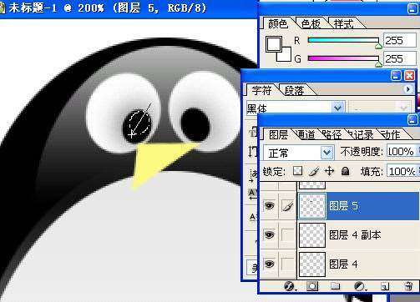The image size is (420, 302).
Task: Add a layer style via bottom icon
Action: pos(289,286)
